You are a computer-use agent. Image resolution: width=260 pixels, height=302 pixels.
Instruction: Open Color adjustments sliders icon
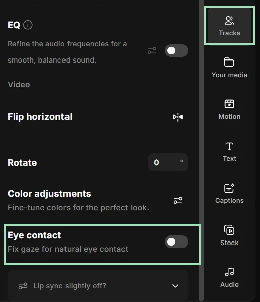click(x=178, y=200)
